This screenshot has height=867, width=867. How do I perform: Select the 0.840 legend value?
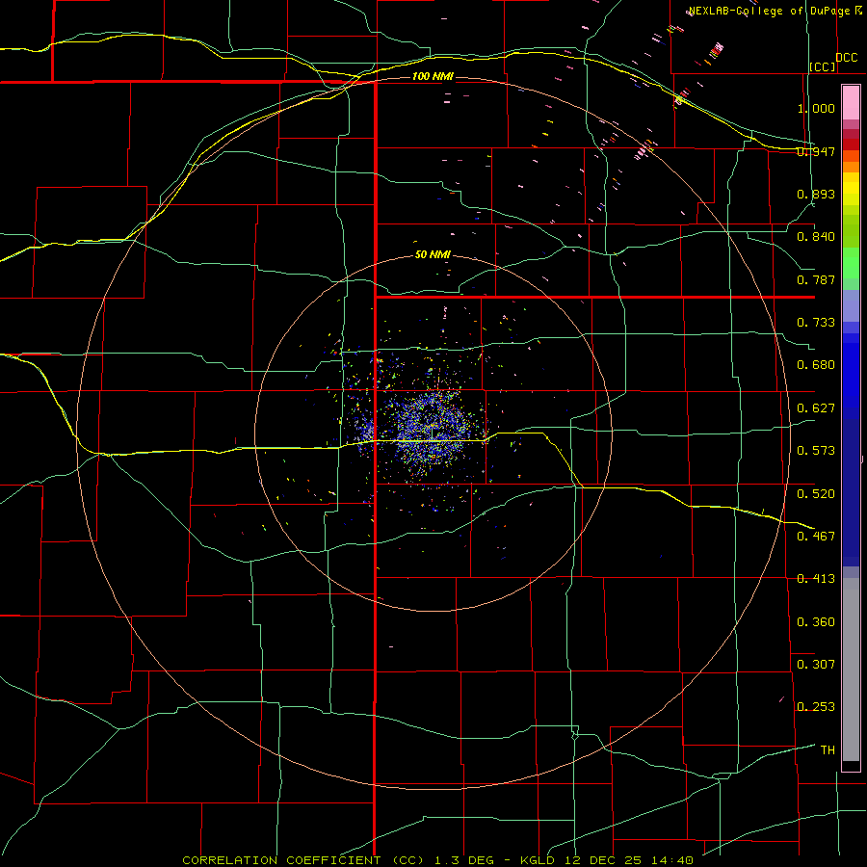pos(816,237)
